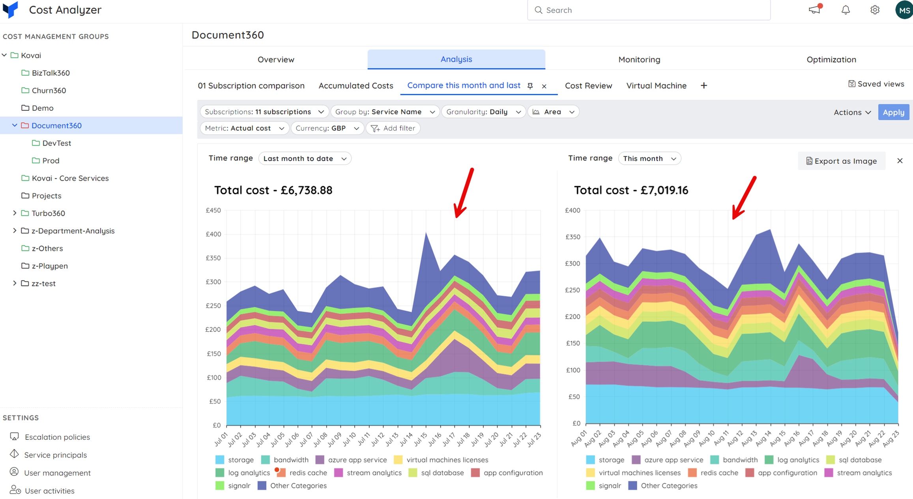Open the MS user avatar menu
The width and height of the screenshot is (913, 499).
pyautogui.click(x=904, y=10)
